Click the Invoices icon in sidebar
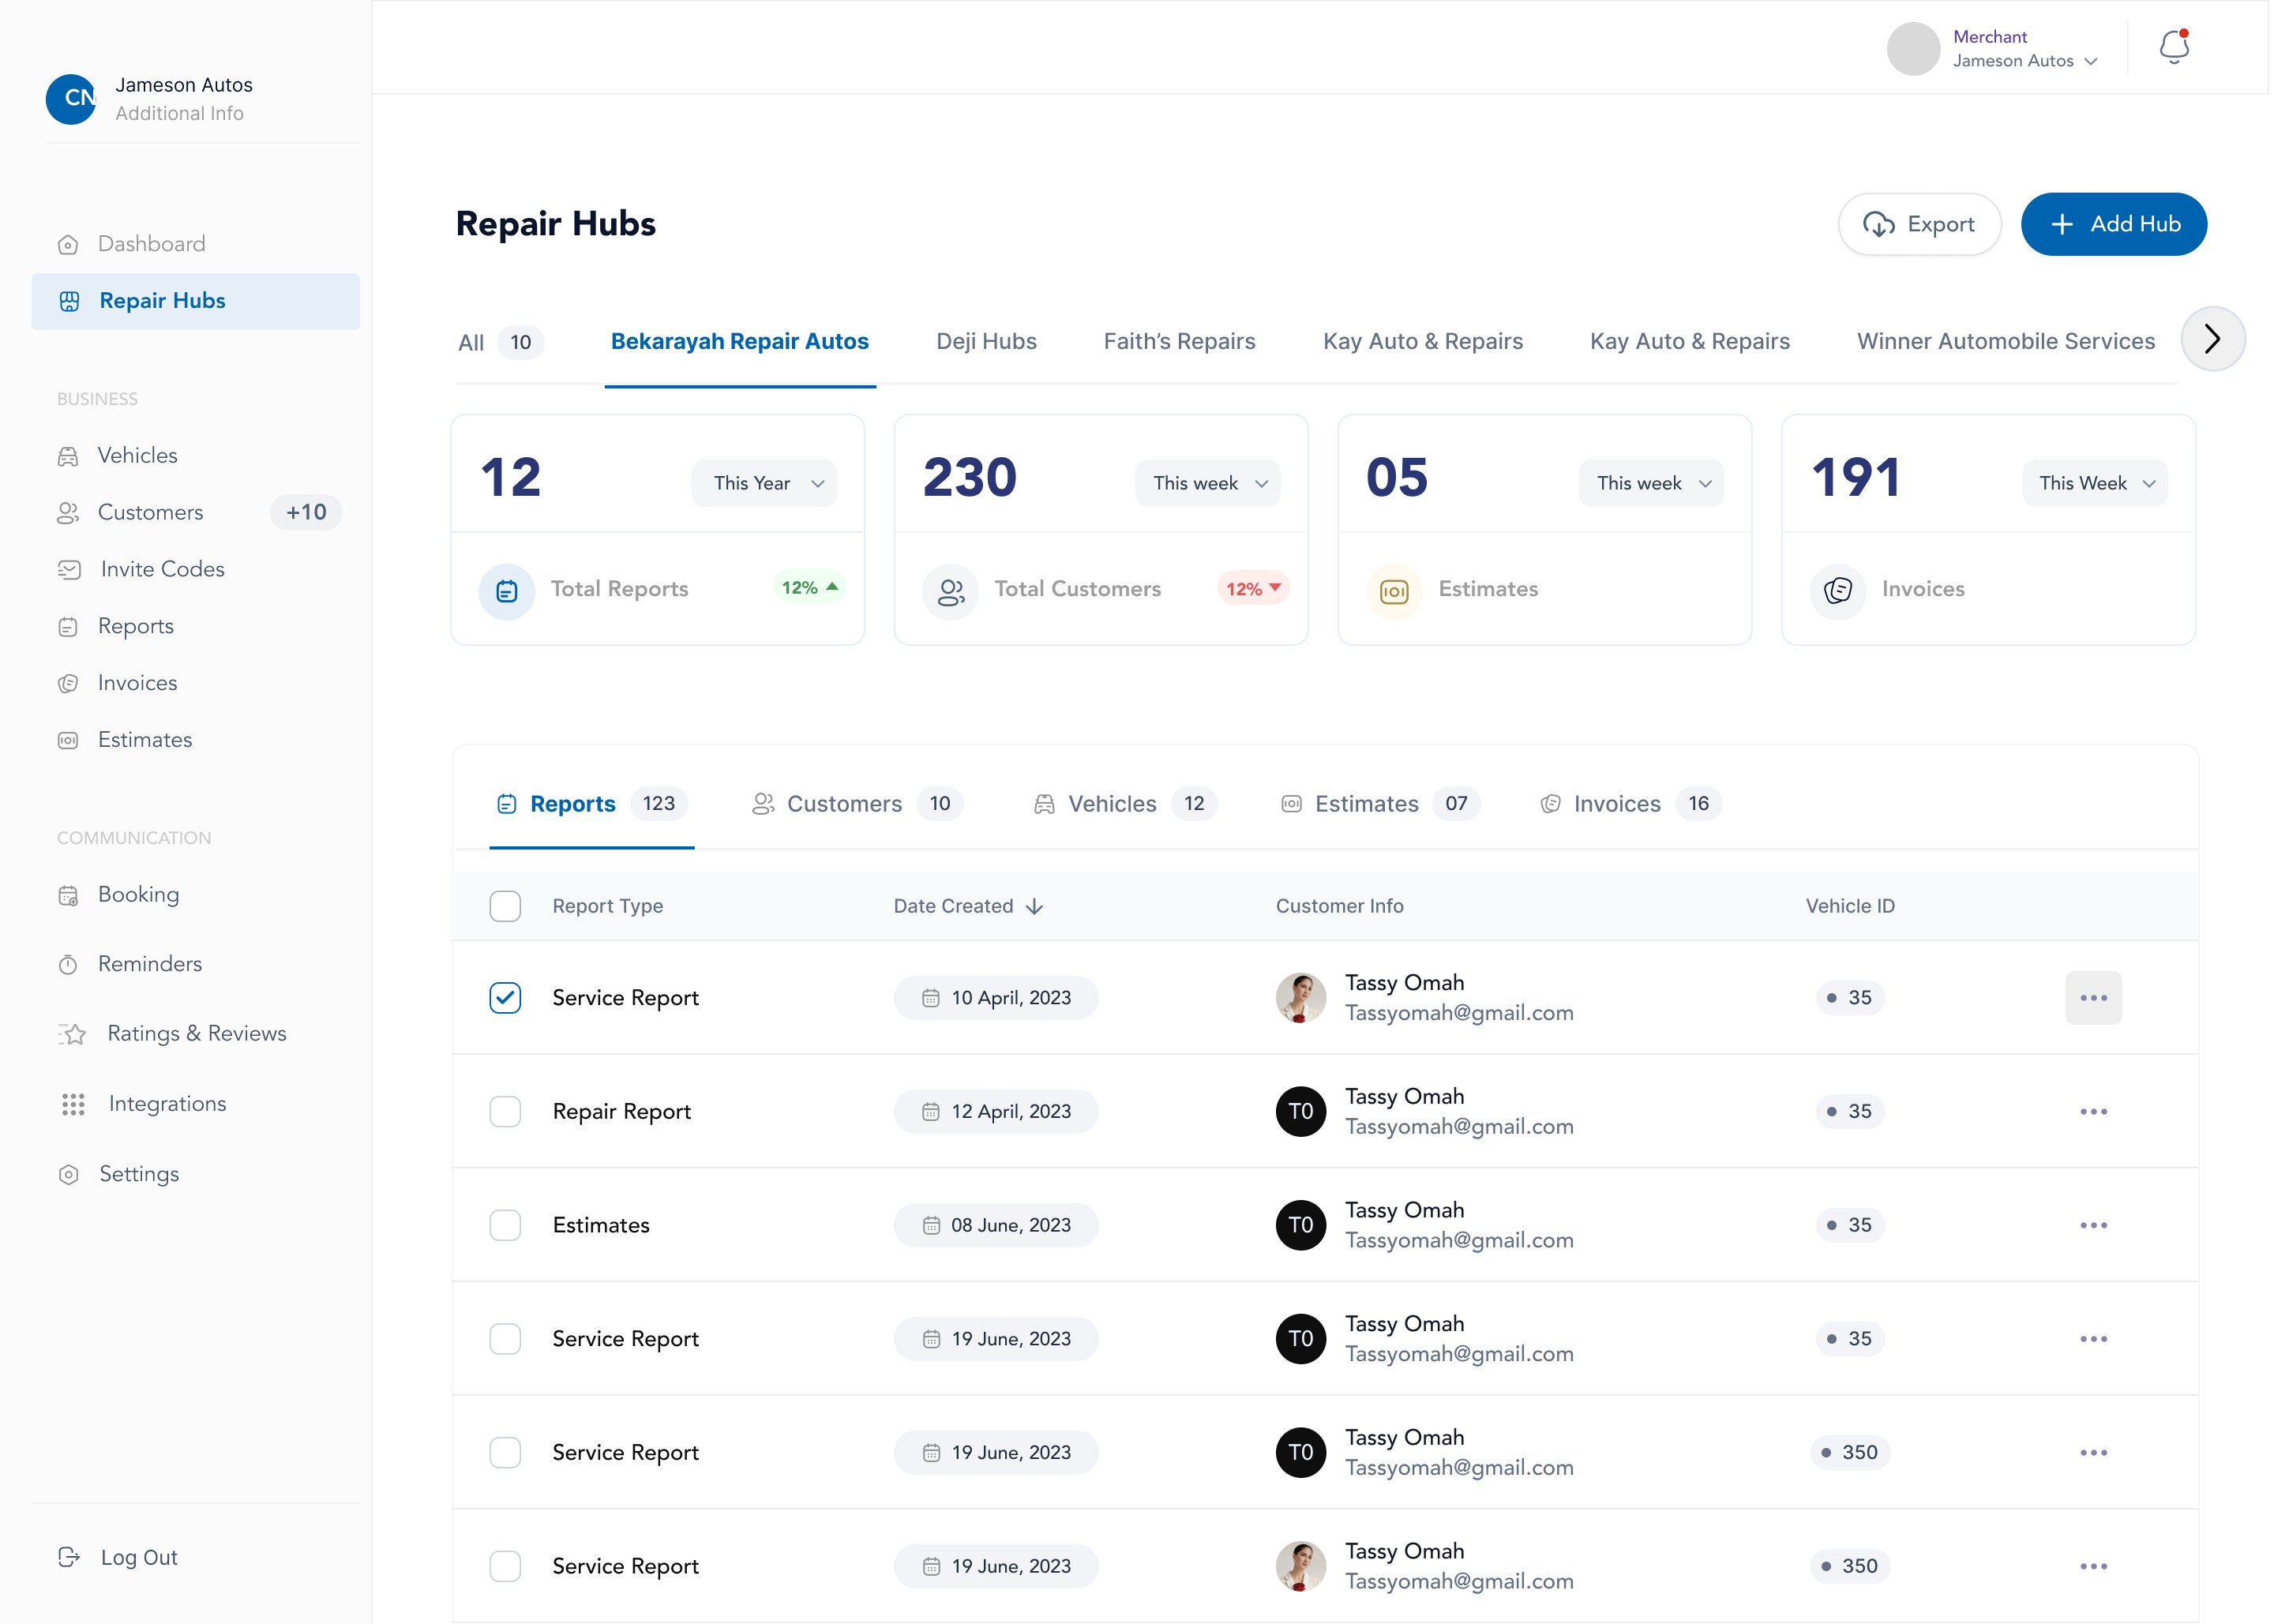The width and height of the screenshot is (2274, 1624). 68,684
